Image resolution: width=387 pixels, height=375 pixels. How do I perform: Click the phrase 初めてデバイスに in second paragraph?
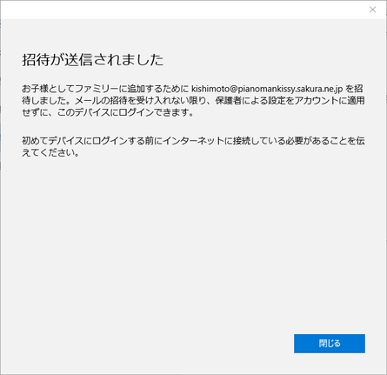tap(57, 141)
